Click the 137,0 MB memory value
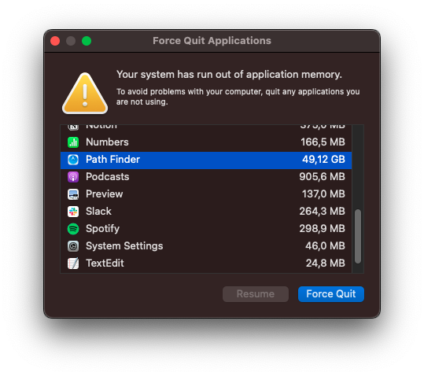424x376 pixels. coord(323,194)
